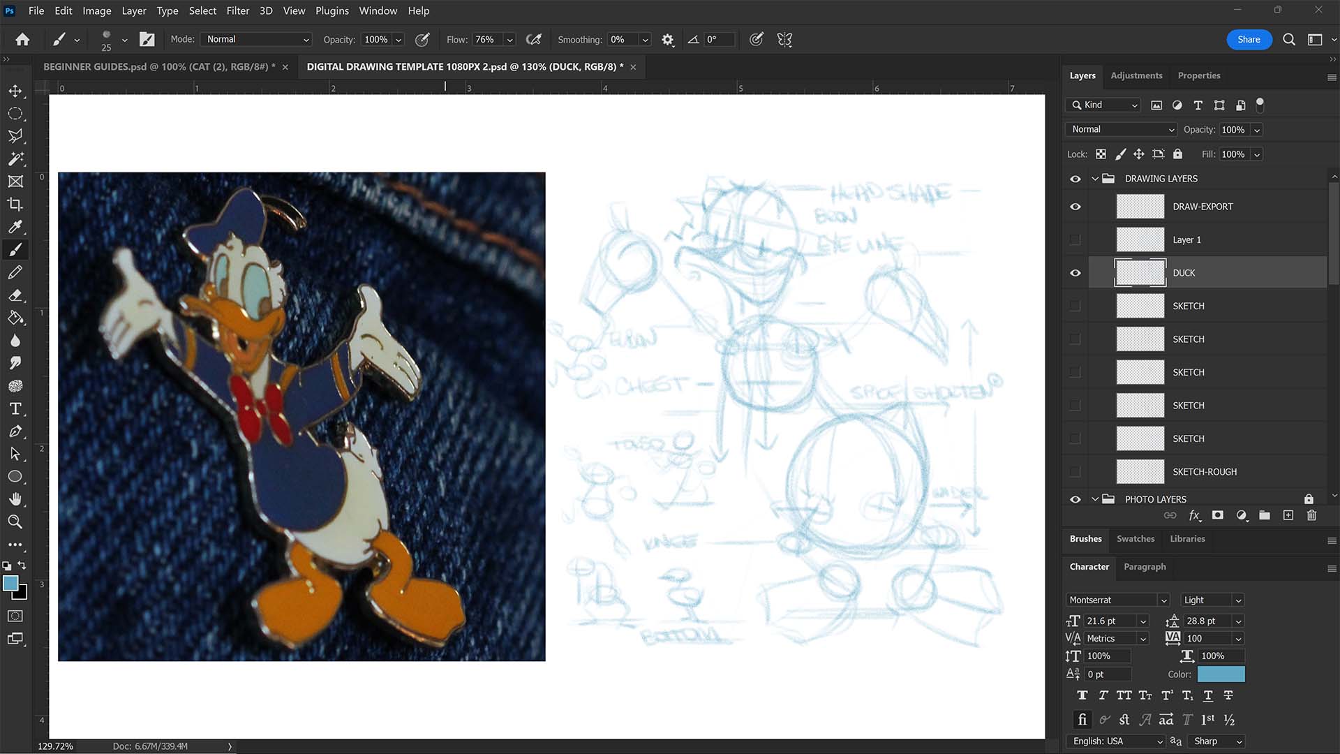Open the brush Mode dropdown
1340x754 pixels.
256,40
